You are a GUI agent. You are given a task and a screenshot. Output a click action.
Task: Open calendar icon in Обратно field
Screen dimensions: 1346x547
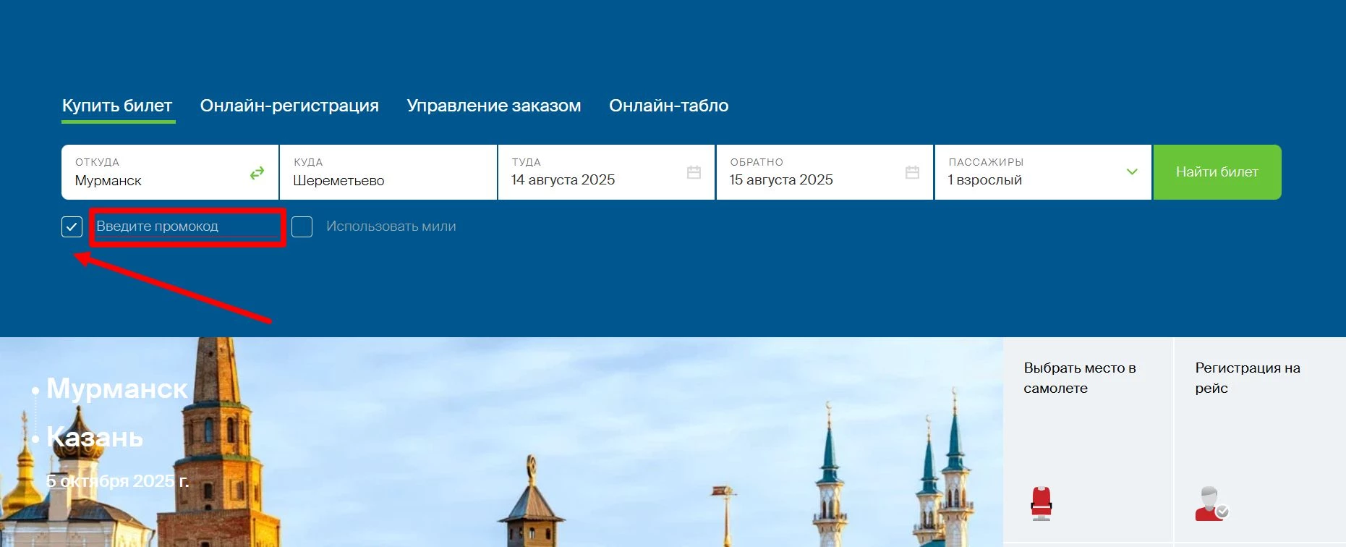point(912,172)
